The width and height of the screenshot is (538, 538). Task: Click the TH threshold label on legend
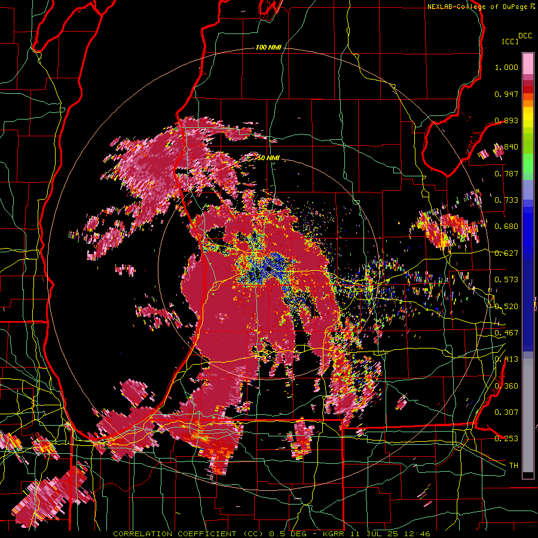pyautogui.click(x=513, y=466)
